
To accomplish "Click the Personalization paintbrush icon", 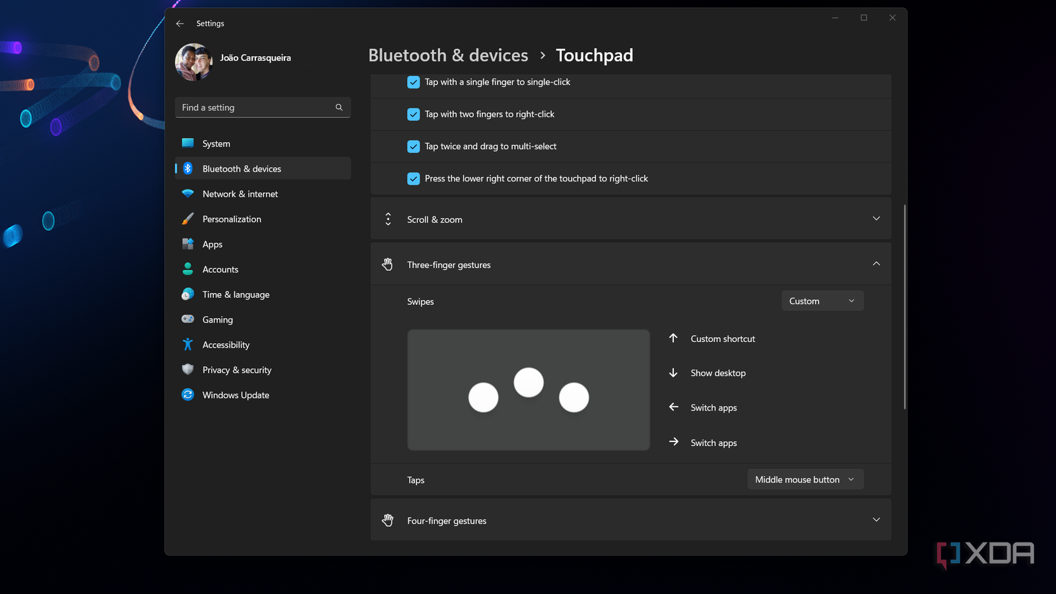I will coord(188,219).
